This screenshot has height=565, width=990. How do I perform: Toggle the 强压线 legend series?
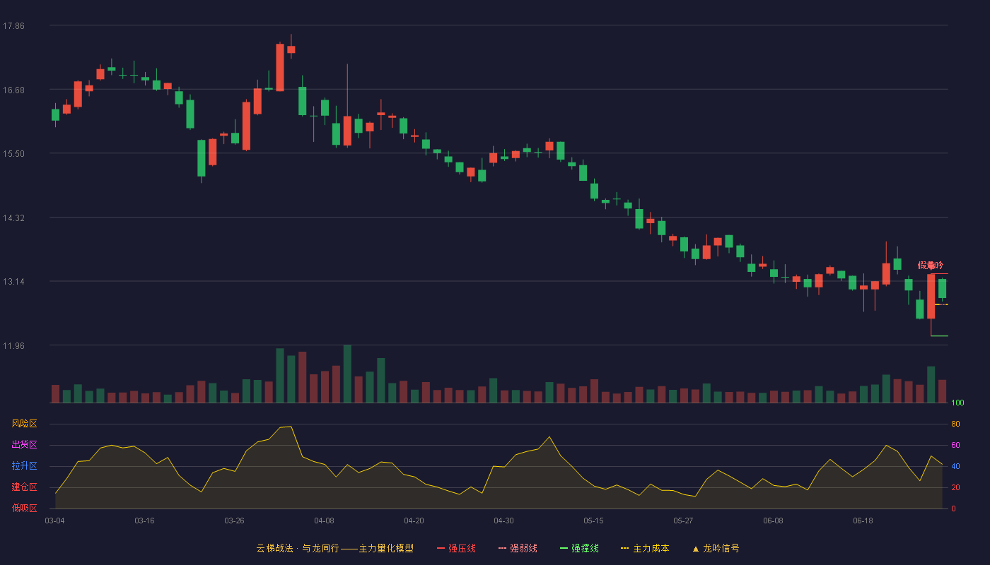point(456,548)
